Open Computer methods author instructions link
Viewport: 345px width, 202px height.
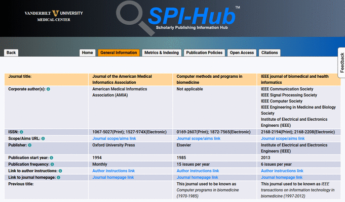pyautogui.click(x=198, y=171)
